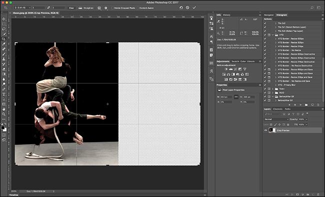Select the Eyedropper tool
Screen dimensions: 325x197
click(x=3, y=44)
